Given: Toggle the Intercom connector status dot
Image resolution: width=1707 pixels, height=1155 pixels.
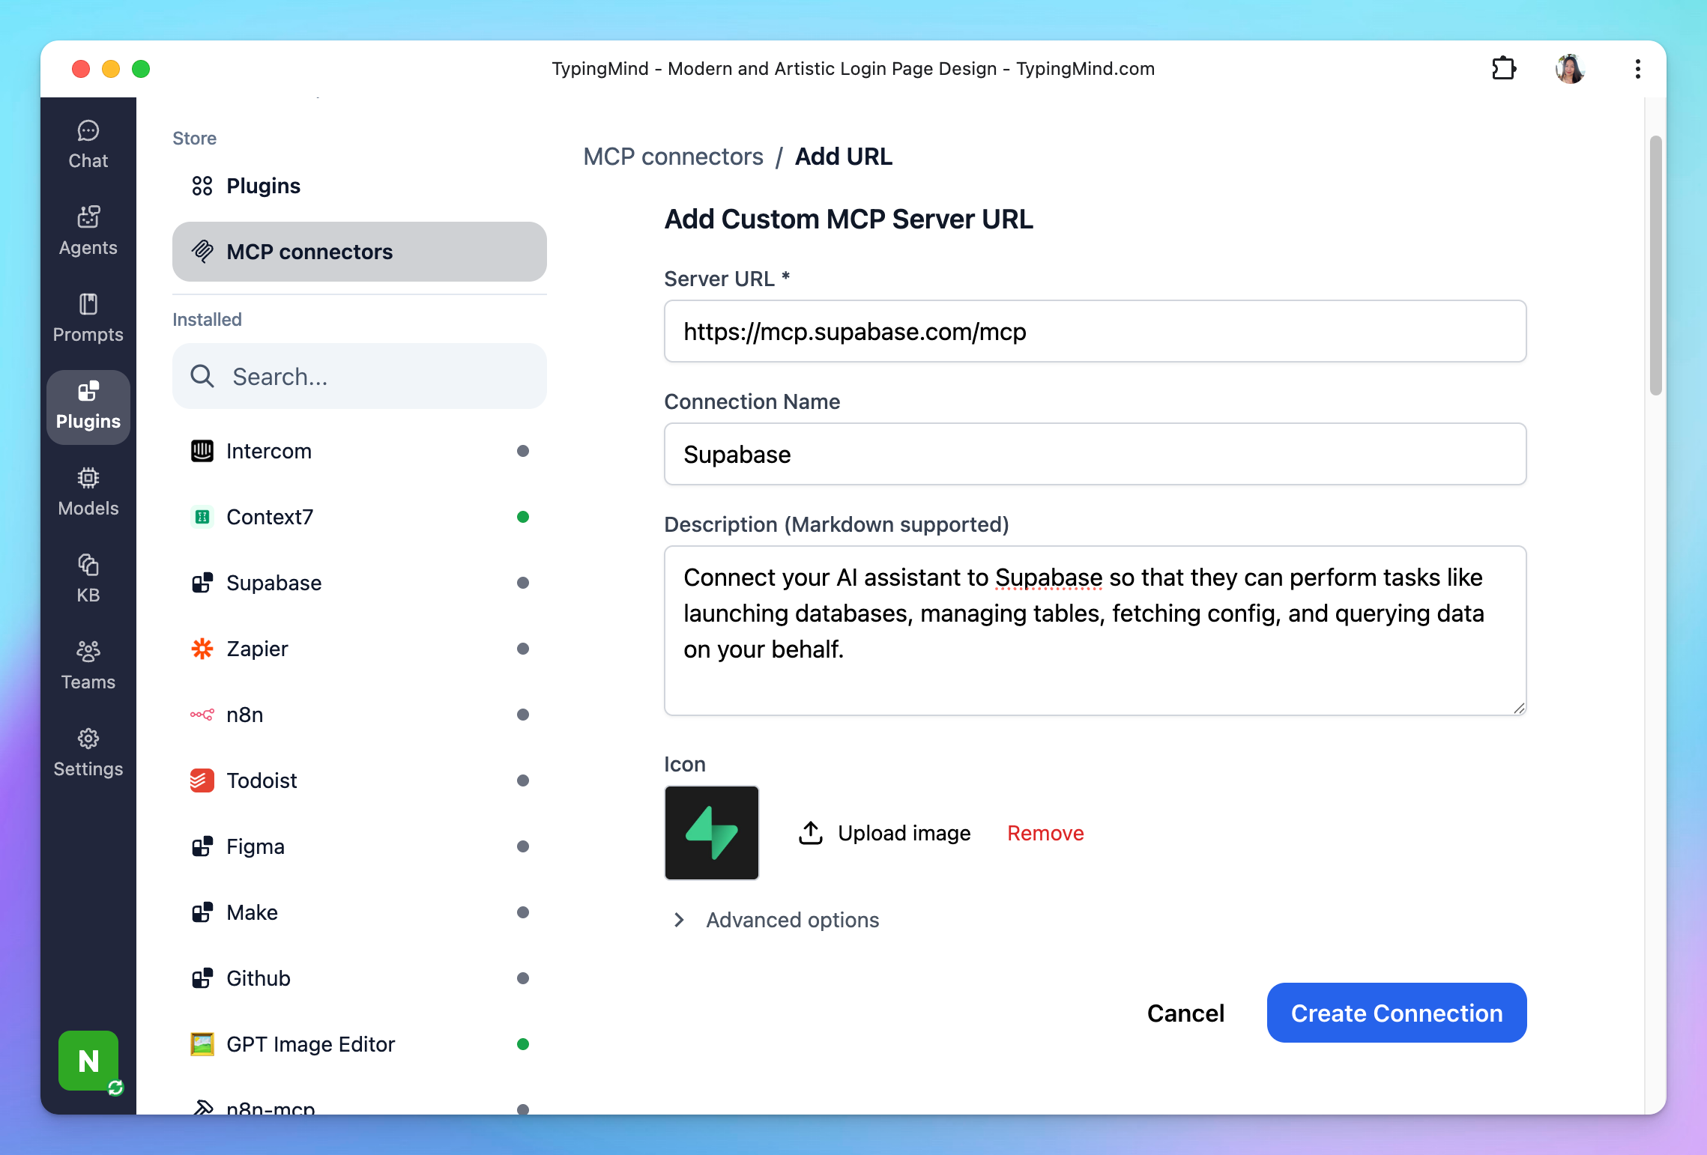Looking at the screenshot, I should tap(523, 451).
